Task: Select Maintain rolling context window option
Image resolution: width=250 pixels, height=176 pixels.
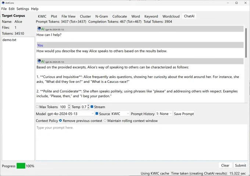Action: (105, 120)
